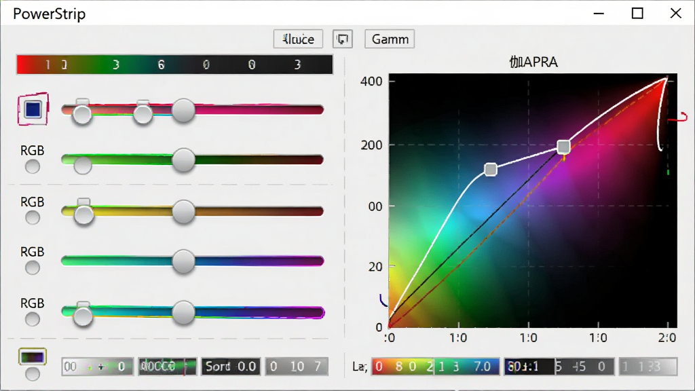Select the radio button under third RGB label
Screen dimensions: 695x391
(33, 267)
